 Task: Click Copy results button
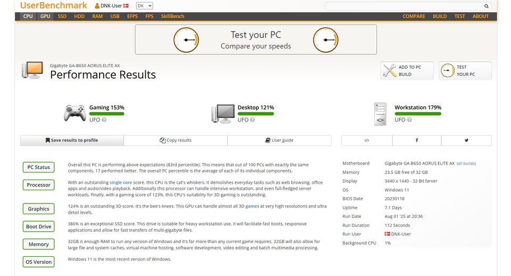(x=175, y=140)
